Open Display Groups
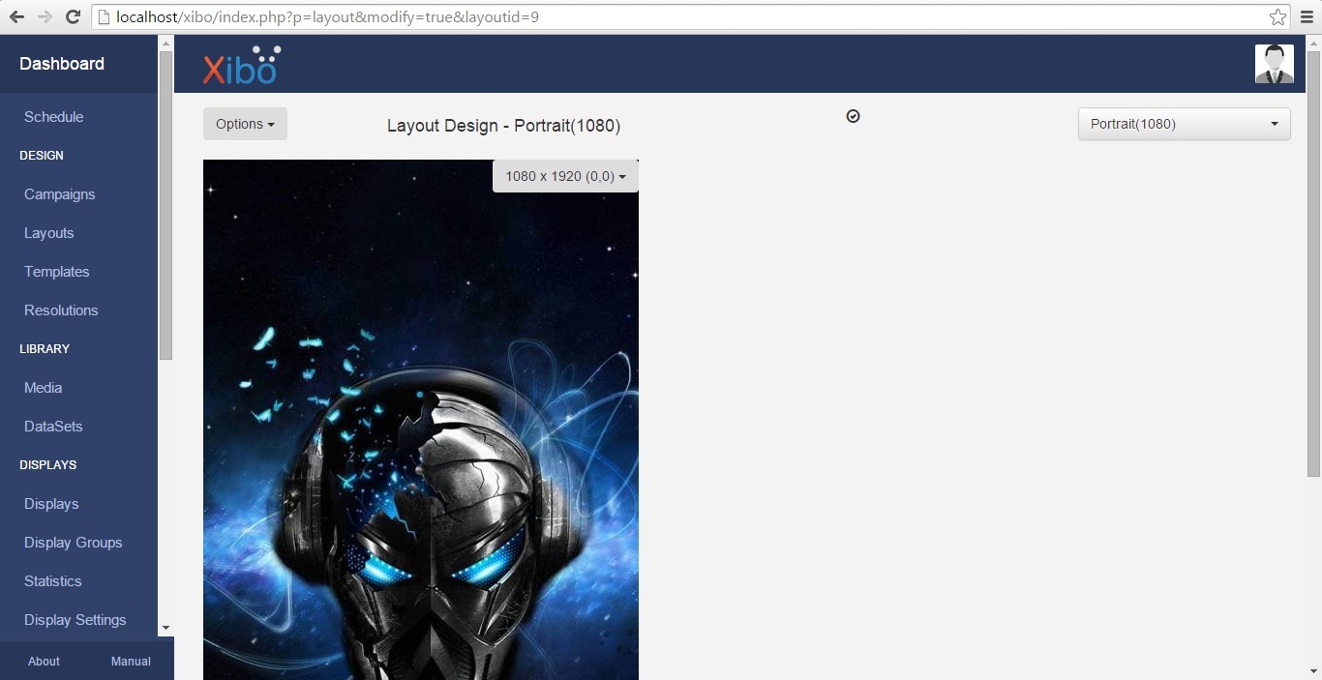This screenshot has height=680, width=1322. click(x=73, y=543)
